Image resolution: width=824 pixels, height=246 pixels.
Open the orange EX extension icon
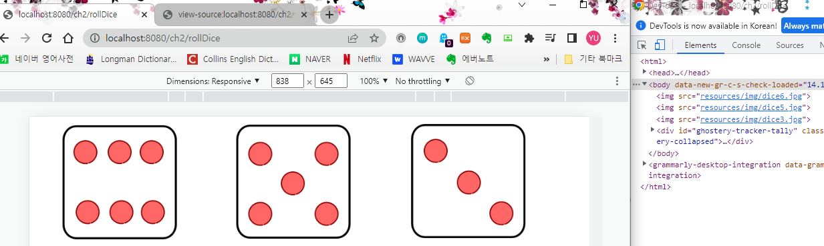pos(466,38)
